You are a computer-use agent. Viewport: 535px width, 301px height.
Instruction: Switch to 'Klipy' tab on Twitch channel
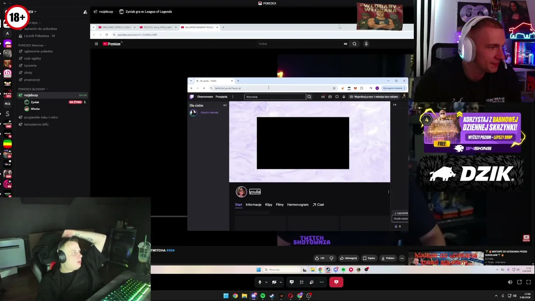tap(269, 204)
